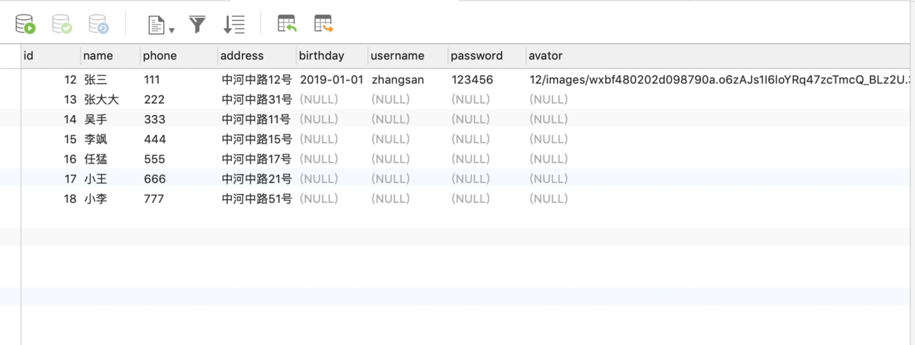Select the avator column header
Viewport: 915px width, 345px height.
(718, 55)
